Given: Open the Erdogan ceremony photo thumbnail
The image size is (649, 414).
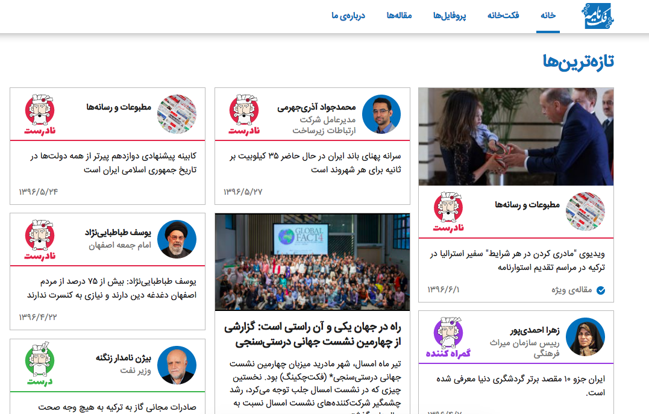Looking at the screenshot, I should click(516, 137).
